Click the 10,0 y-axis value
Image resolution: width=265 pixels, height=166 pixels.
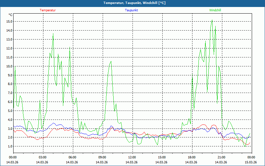click(x=9, y=66)
